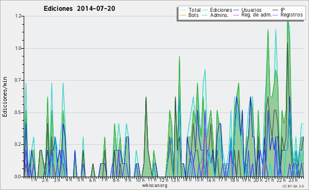Screen dimensions: 309x190
Task: Click the y-axis value 1.0
Action: 18,48
